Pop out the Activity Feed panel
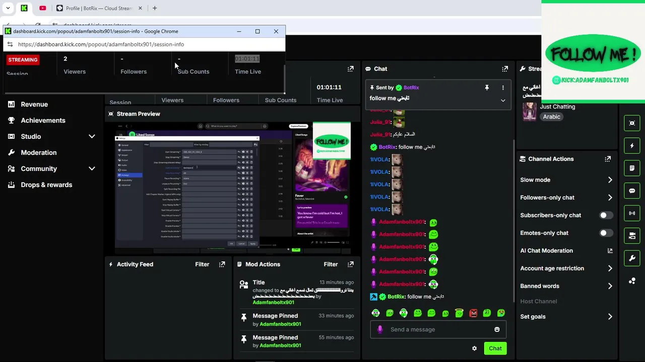Image resolution: width=645 pixels, height=362 pixels. pos(222,264)
